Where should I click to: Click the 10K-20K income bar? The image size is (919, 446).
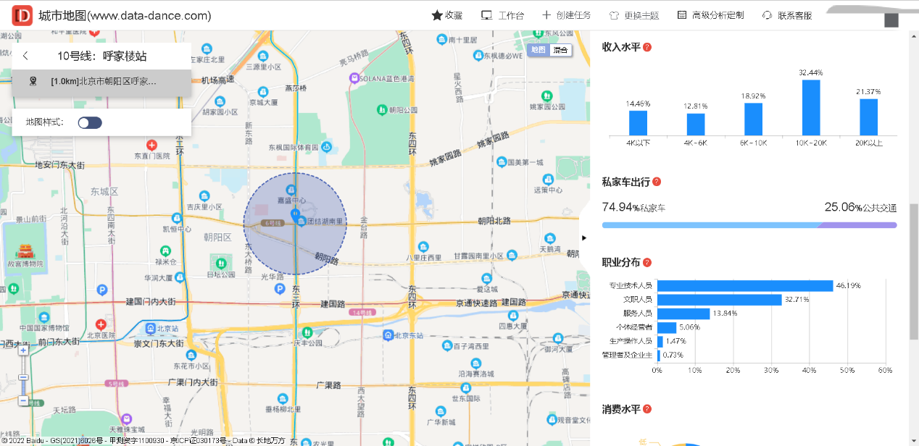pos(811,107)
